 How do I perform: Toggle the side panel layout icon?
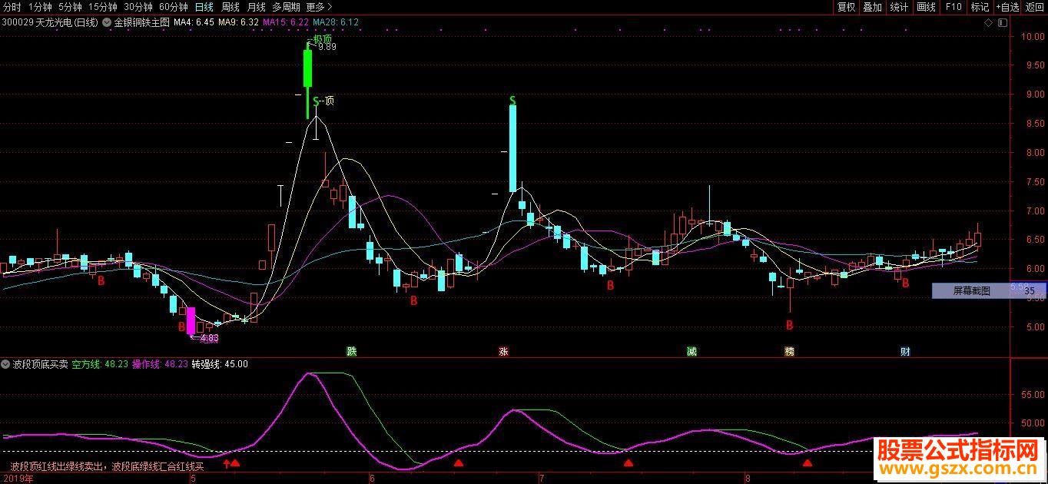click(1001, 23)
